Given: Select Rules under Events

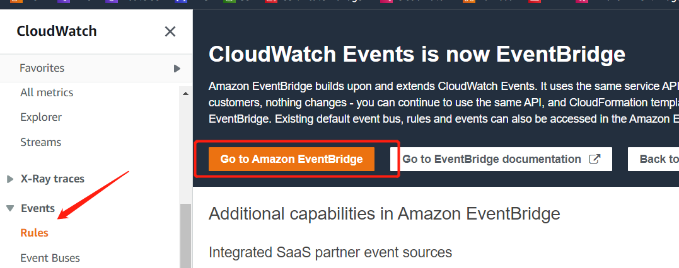Looking at the screenshot, I should tap(34, 233).
